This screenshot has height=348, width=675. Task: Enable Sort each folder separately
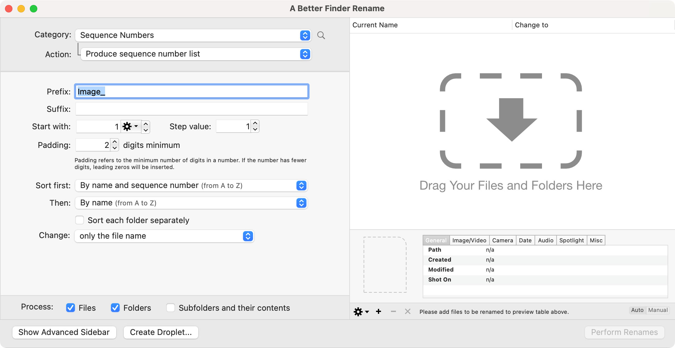pos(80,220)
